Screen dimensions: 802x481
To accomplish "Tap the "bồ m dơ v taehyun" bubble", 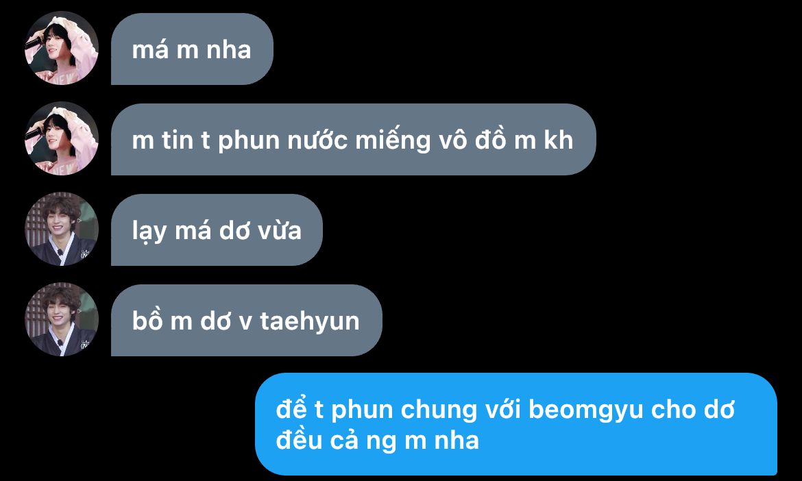I will pos(247,321).
